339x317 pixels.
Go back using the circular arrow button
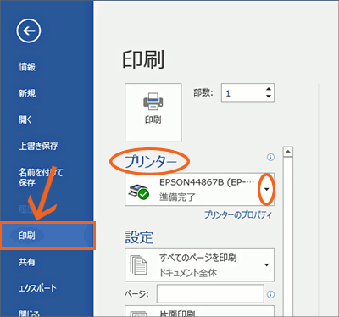(x=29, y=31)
